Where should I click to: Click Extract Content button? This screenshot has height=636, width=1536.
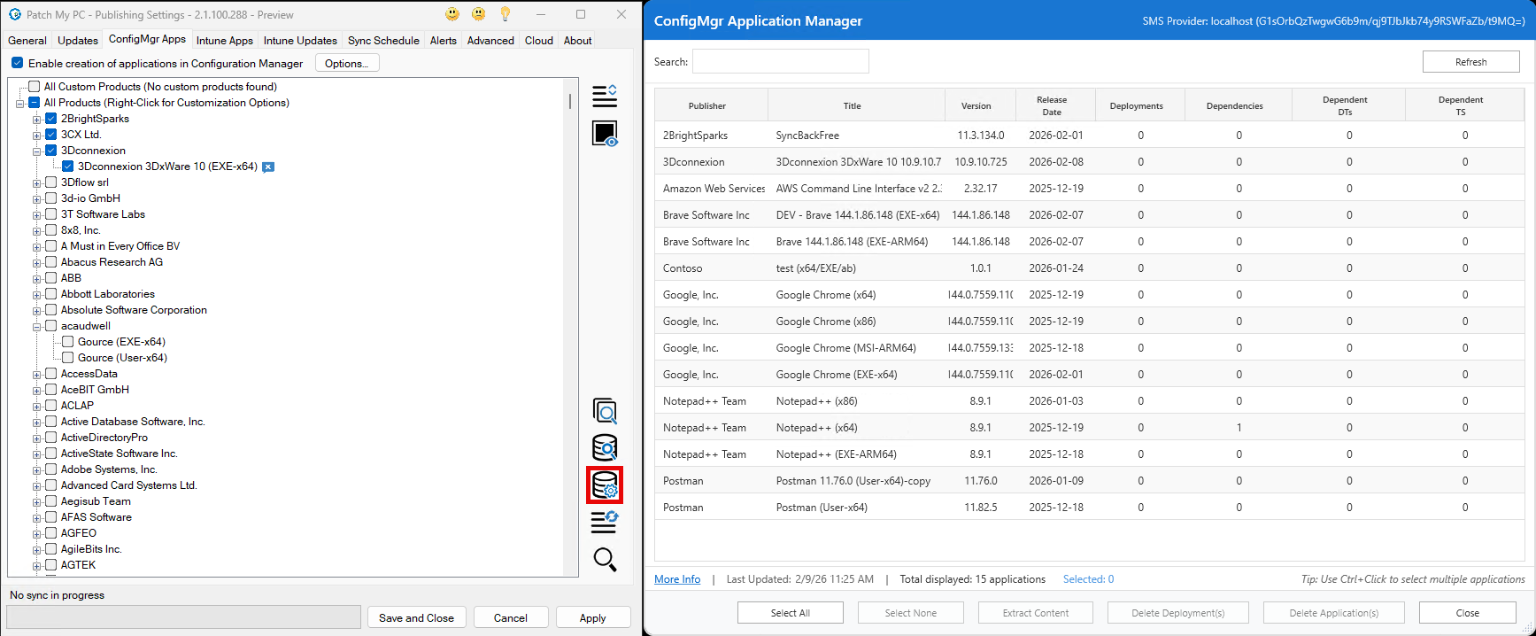click(x=1035, y=613)
